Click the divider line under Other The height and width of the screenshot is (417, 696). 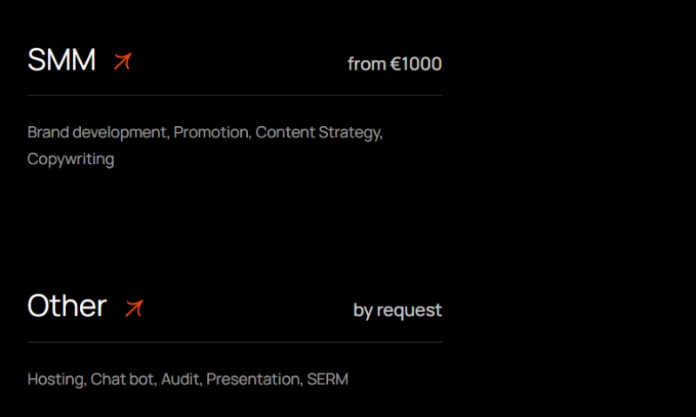tap(235, 342)
